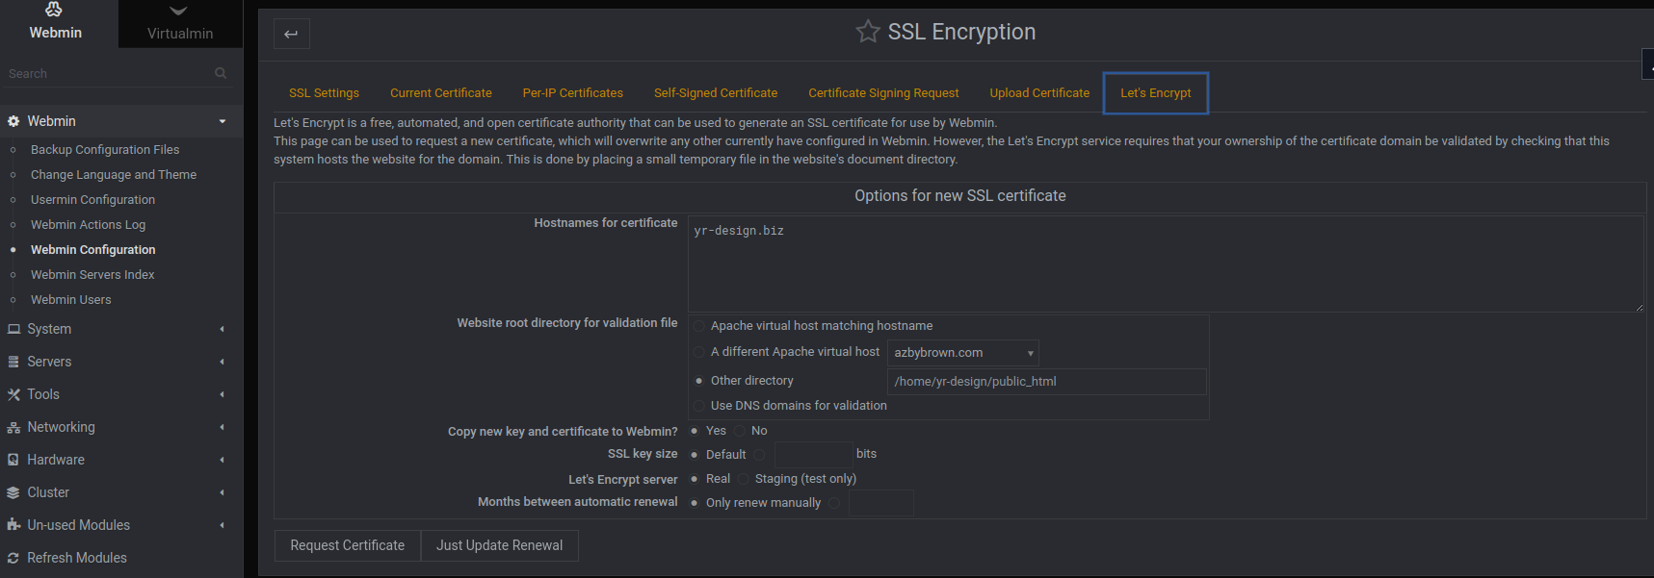Image resolution: width=1654 pixels, height=578 pixels.
Task: Click the System laptop icon
Action: 13,329
